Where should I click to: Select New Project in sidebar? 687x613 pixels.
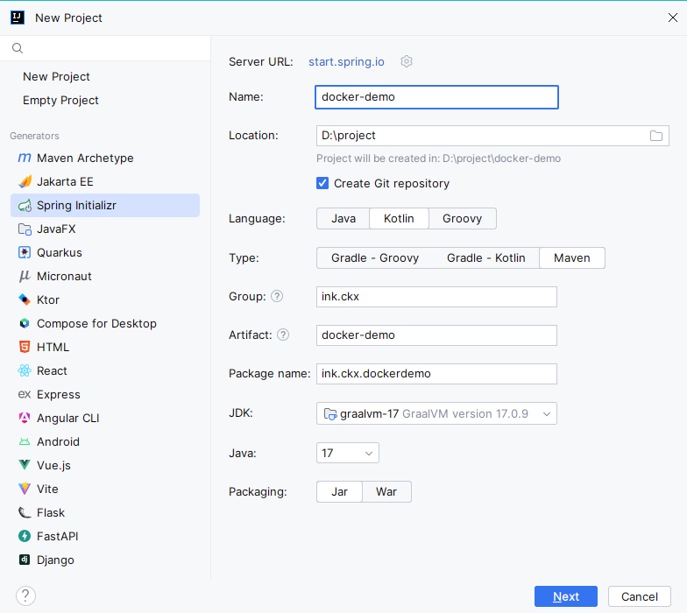(x=56, y=77)
